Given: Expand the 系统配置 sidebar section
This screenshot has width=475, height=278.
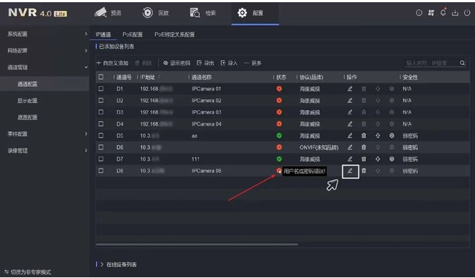Looking at the screenshot, I should (x=47, y=34).
